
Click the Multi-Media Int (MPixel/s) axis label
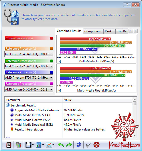click(x=96, y=61)
